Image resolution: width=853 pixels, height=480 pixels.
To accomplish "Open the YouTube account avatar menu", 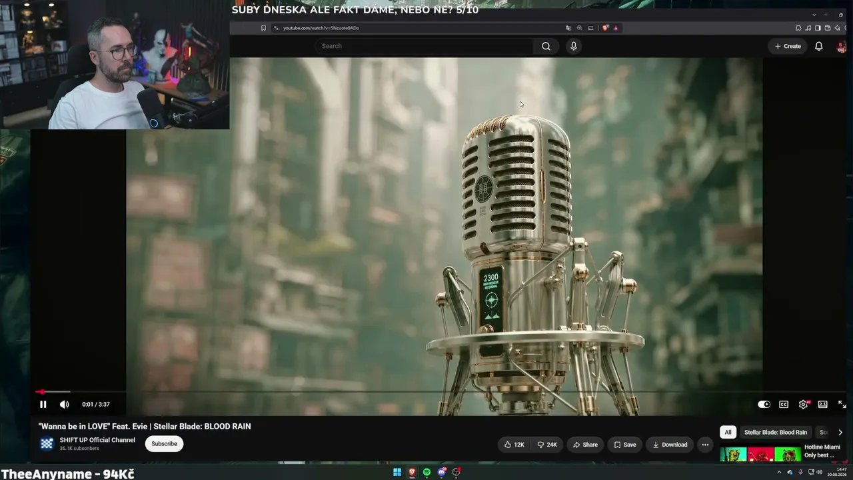I will coord(842,46).
